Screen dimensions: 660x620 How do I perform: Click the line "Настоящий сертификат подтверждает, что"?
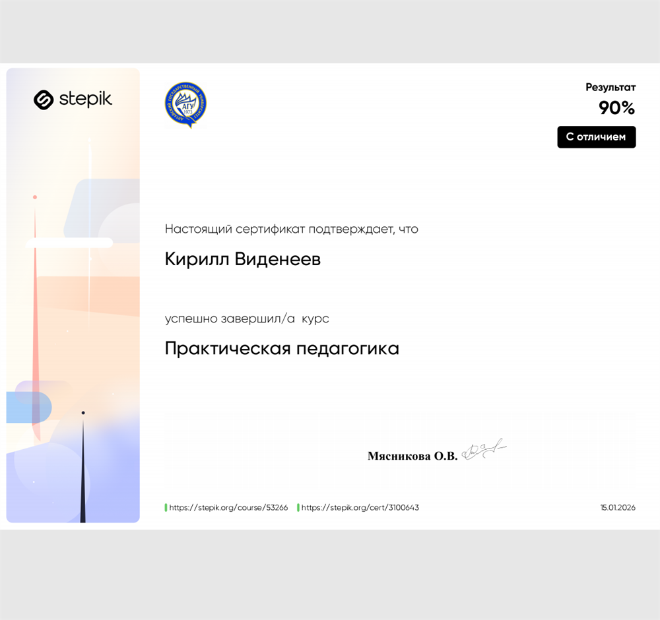pyautogui.click(x=292, y=230)
